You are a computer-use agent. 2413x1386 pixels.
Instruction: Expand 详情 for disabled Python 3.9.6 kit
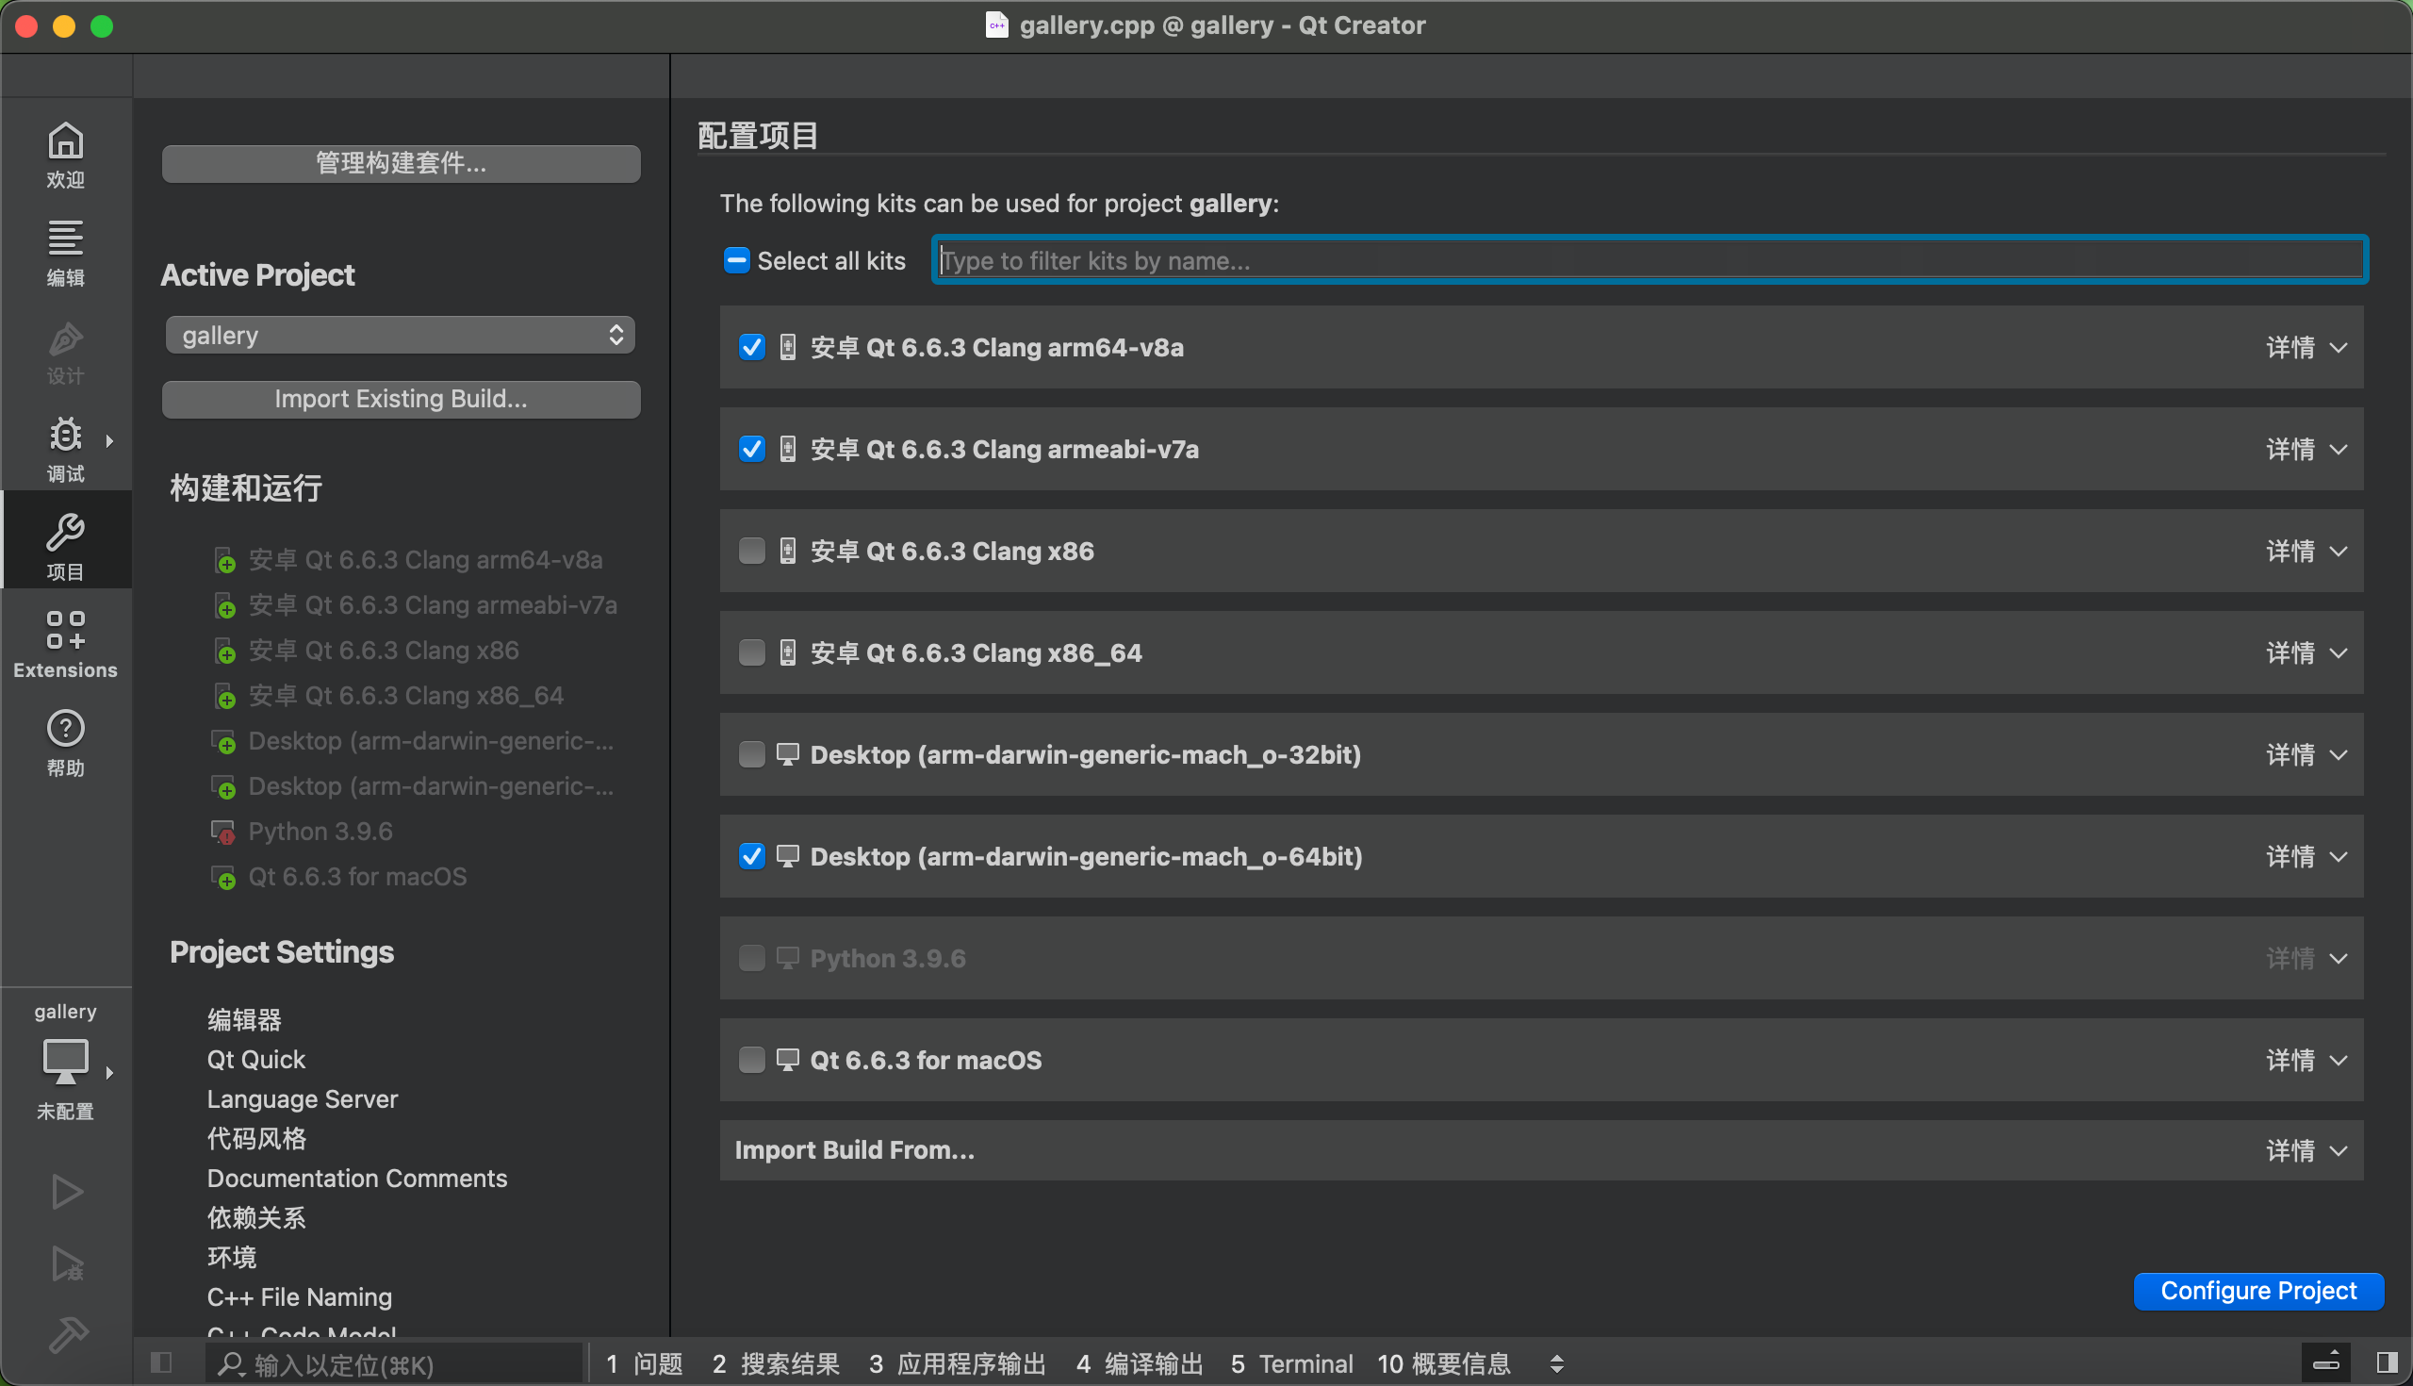pos(2306,959)
